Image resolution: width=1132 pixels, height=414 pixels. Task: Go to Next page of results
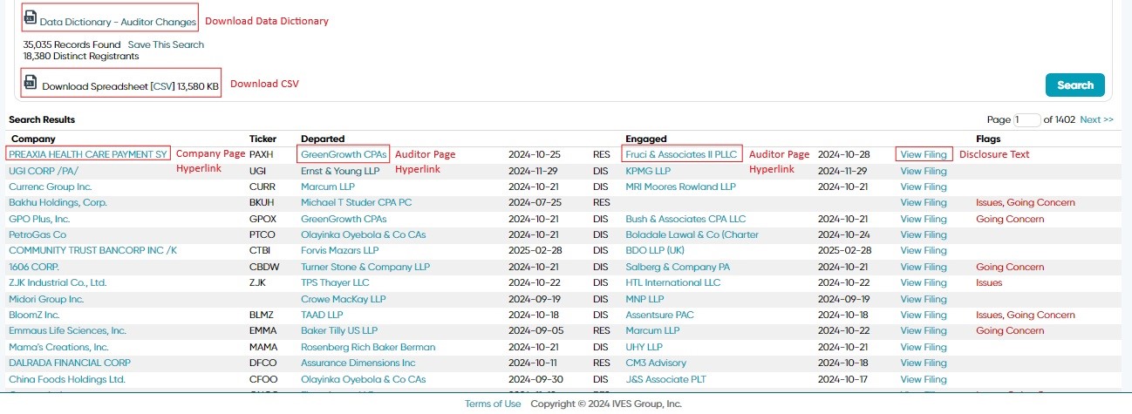click(x=1096, y=120)
